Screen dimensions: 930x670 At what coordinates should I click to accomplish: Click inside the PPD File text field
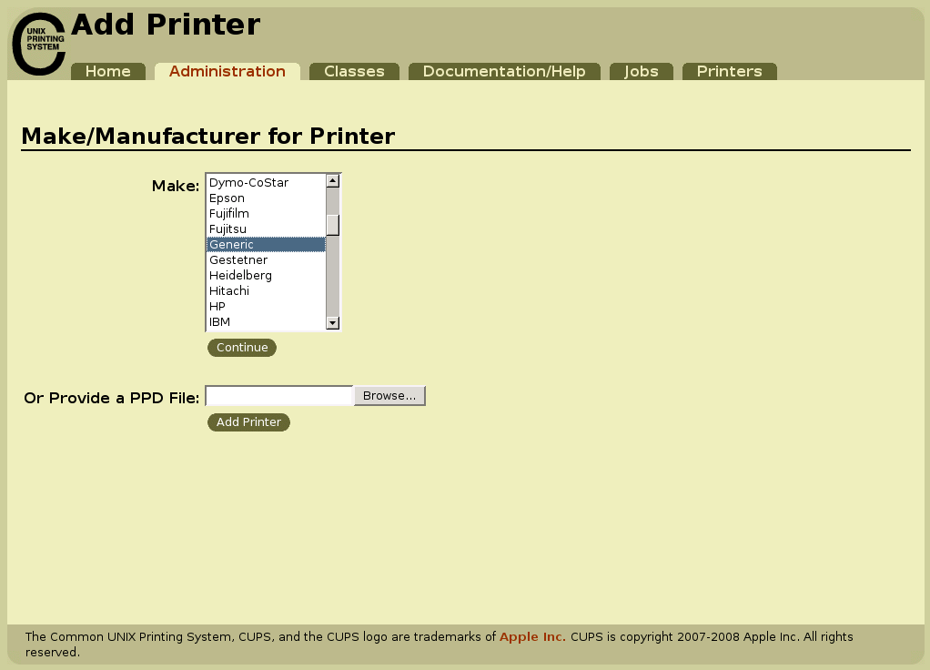pos(278,394)
